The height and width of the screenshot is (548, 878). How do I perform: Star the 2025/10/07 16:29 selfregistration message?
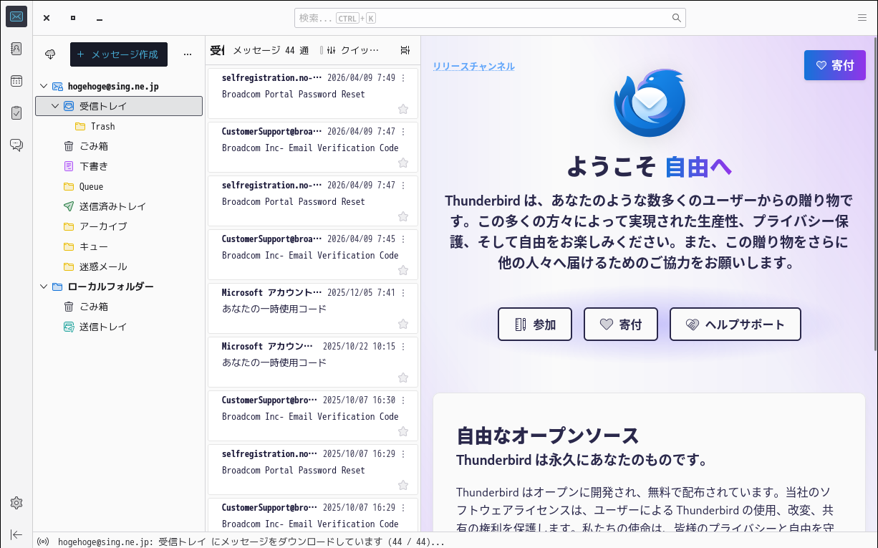click(x=403, y=485)
